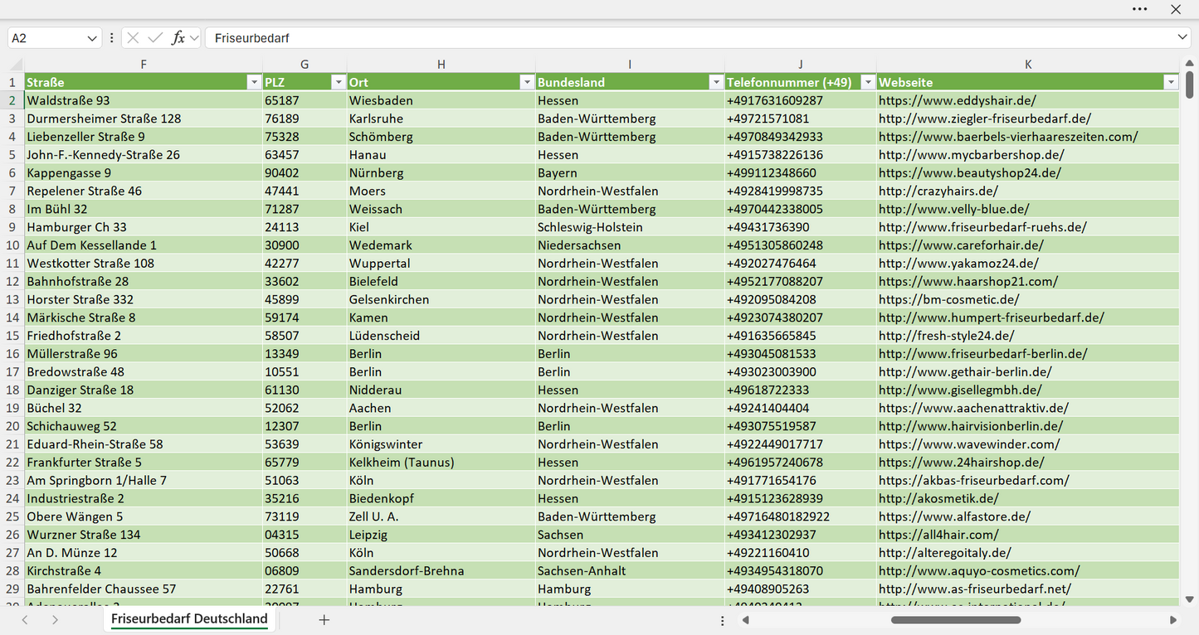
Task: Select the PLZ cell '76189'
Action: [305, 119]
